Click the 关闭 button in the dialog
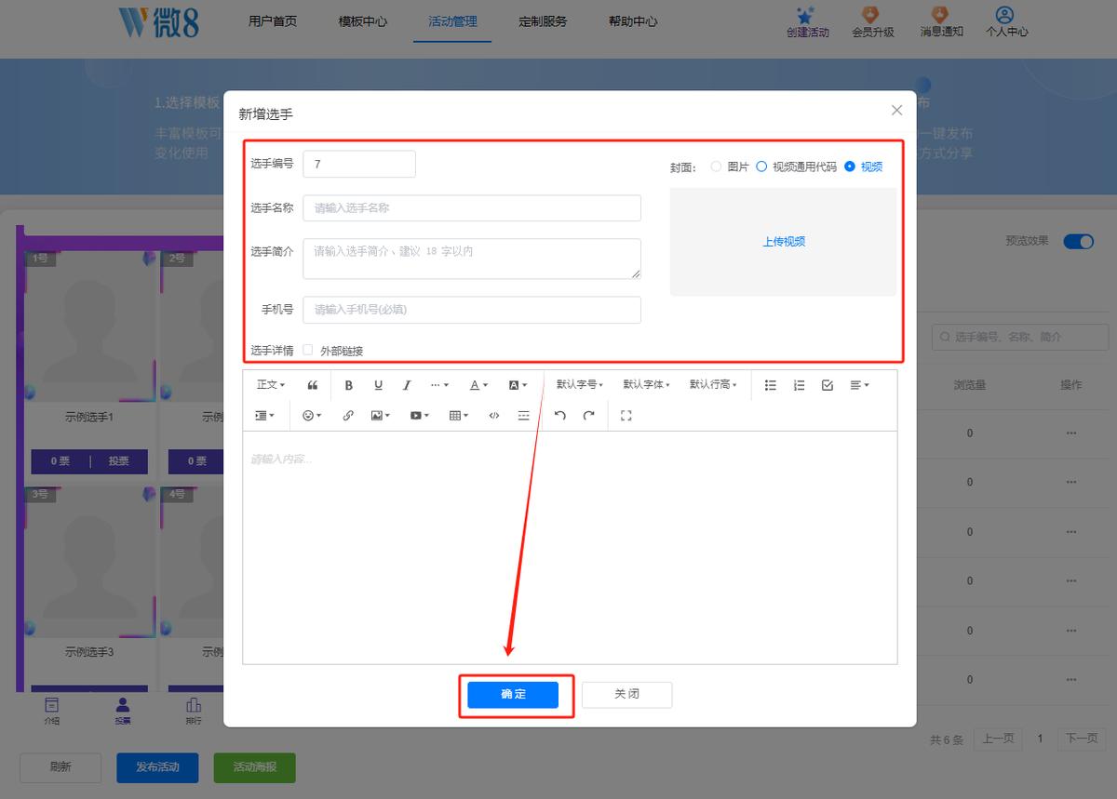 [x=626, y=695]
